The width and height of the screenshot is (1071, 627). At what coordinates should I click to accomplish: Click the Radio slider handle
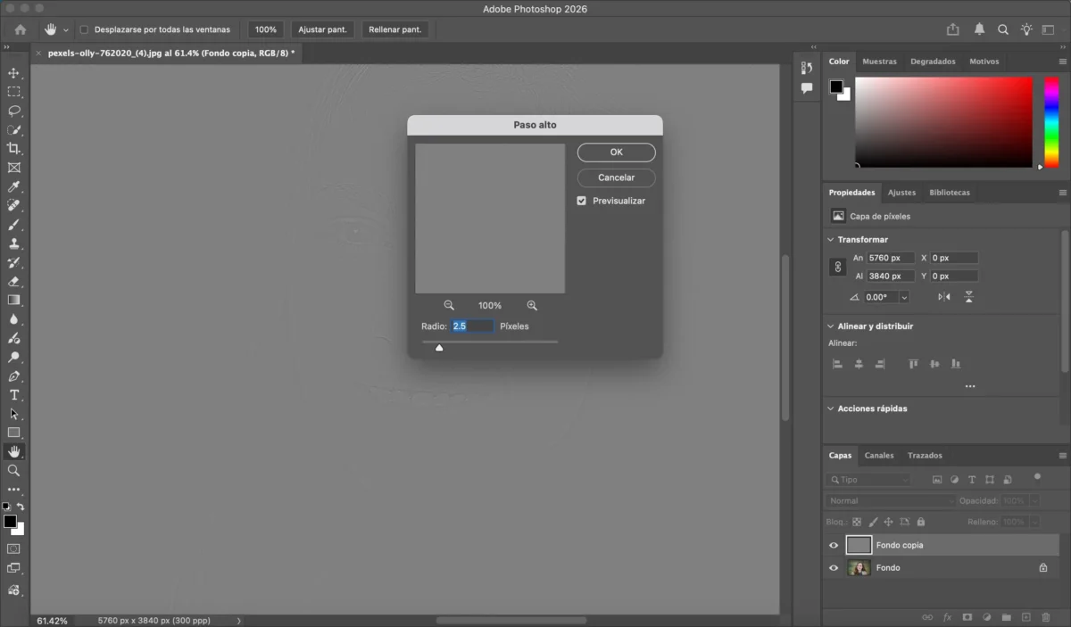439,348
